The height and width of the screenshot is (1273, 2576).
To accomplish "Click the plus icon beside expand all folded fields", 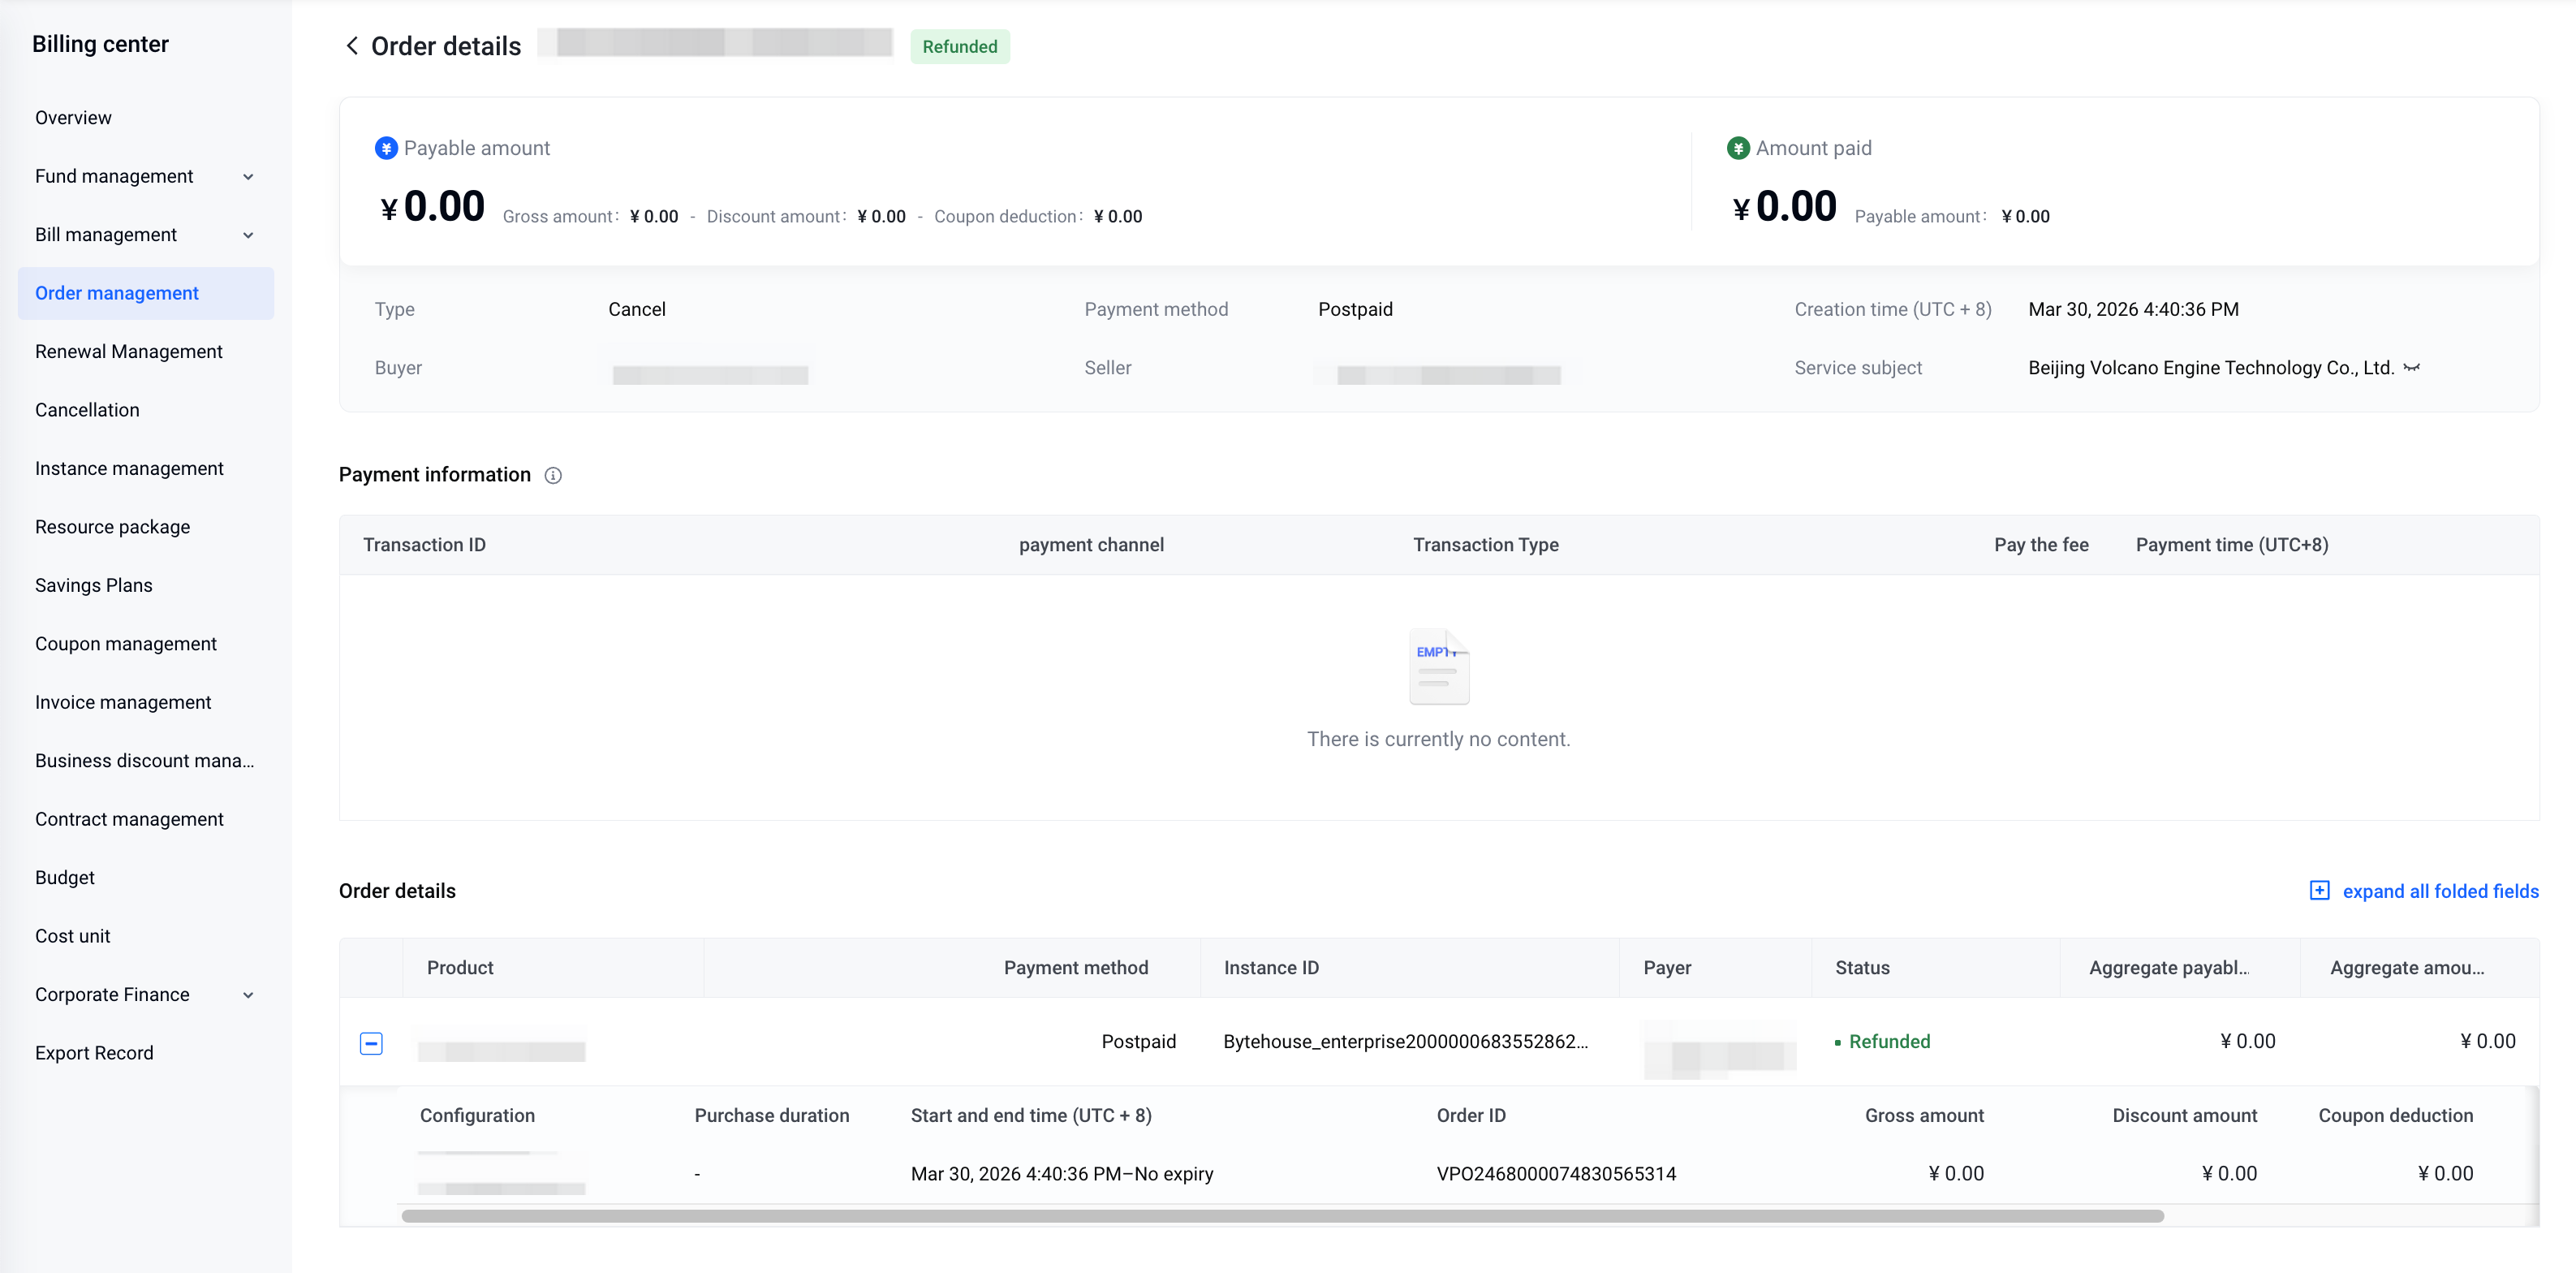I will pos(2319,890).
